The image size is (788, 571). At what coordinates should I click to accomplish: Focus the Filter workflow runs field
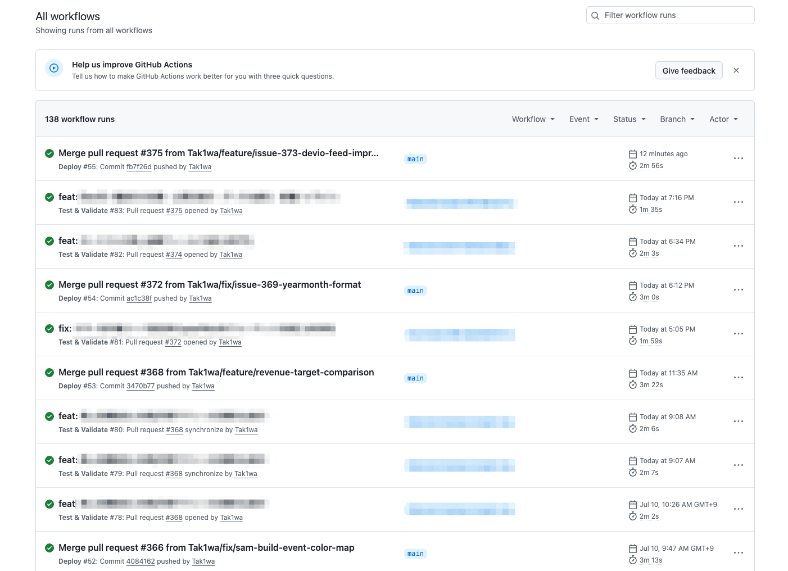point(671,15)
